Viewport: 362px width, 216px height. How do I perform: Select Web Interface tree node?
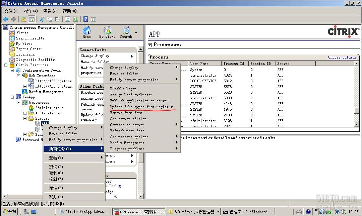[x=42, y=76]
